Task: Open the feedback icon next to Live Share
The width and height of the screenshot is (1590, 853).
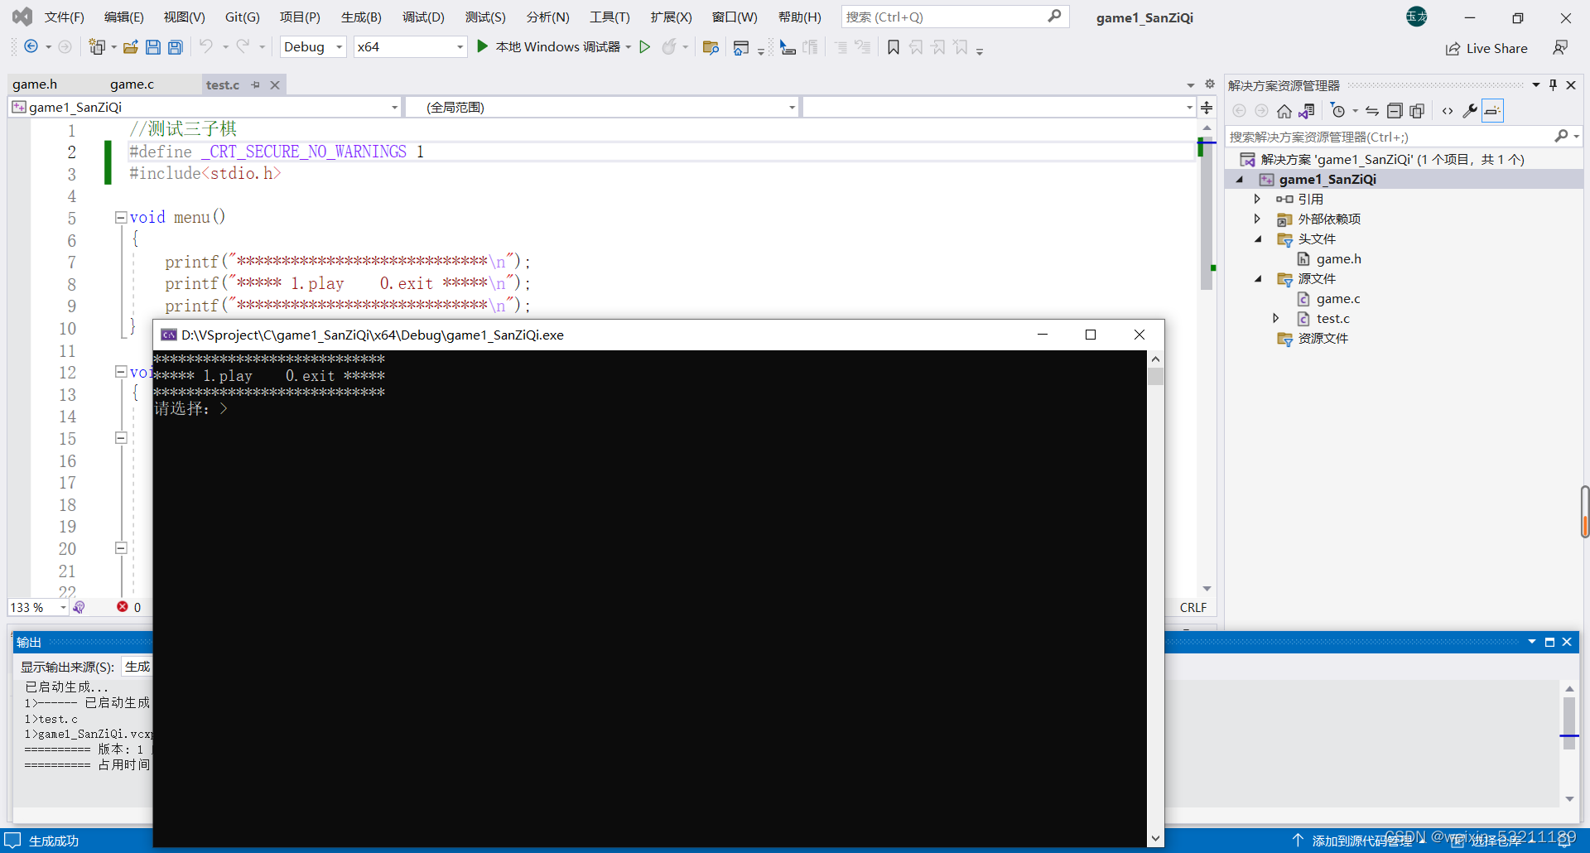Action: click(1560, 48)
